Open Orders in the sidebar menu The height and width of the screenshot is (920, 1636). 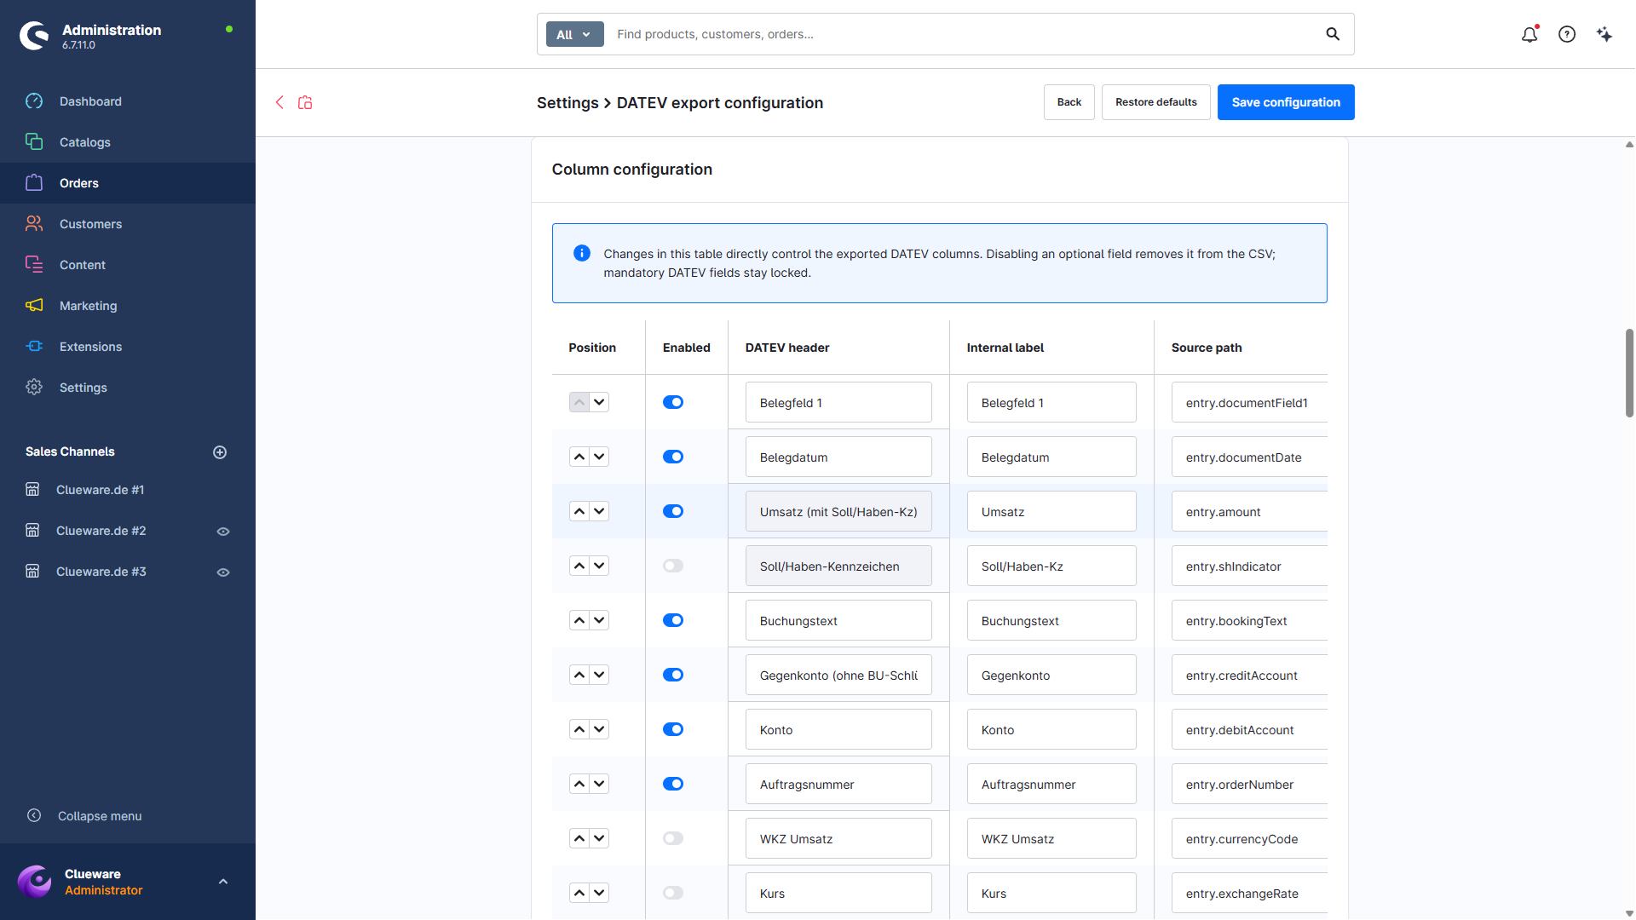point(128,183)
